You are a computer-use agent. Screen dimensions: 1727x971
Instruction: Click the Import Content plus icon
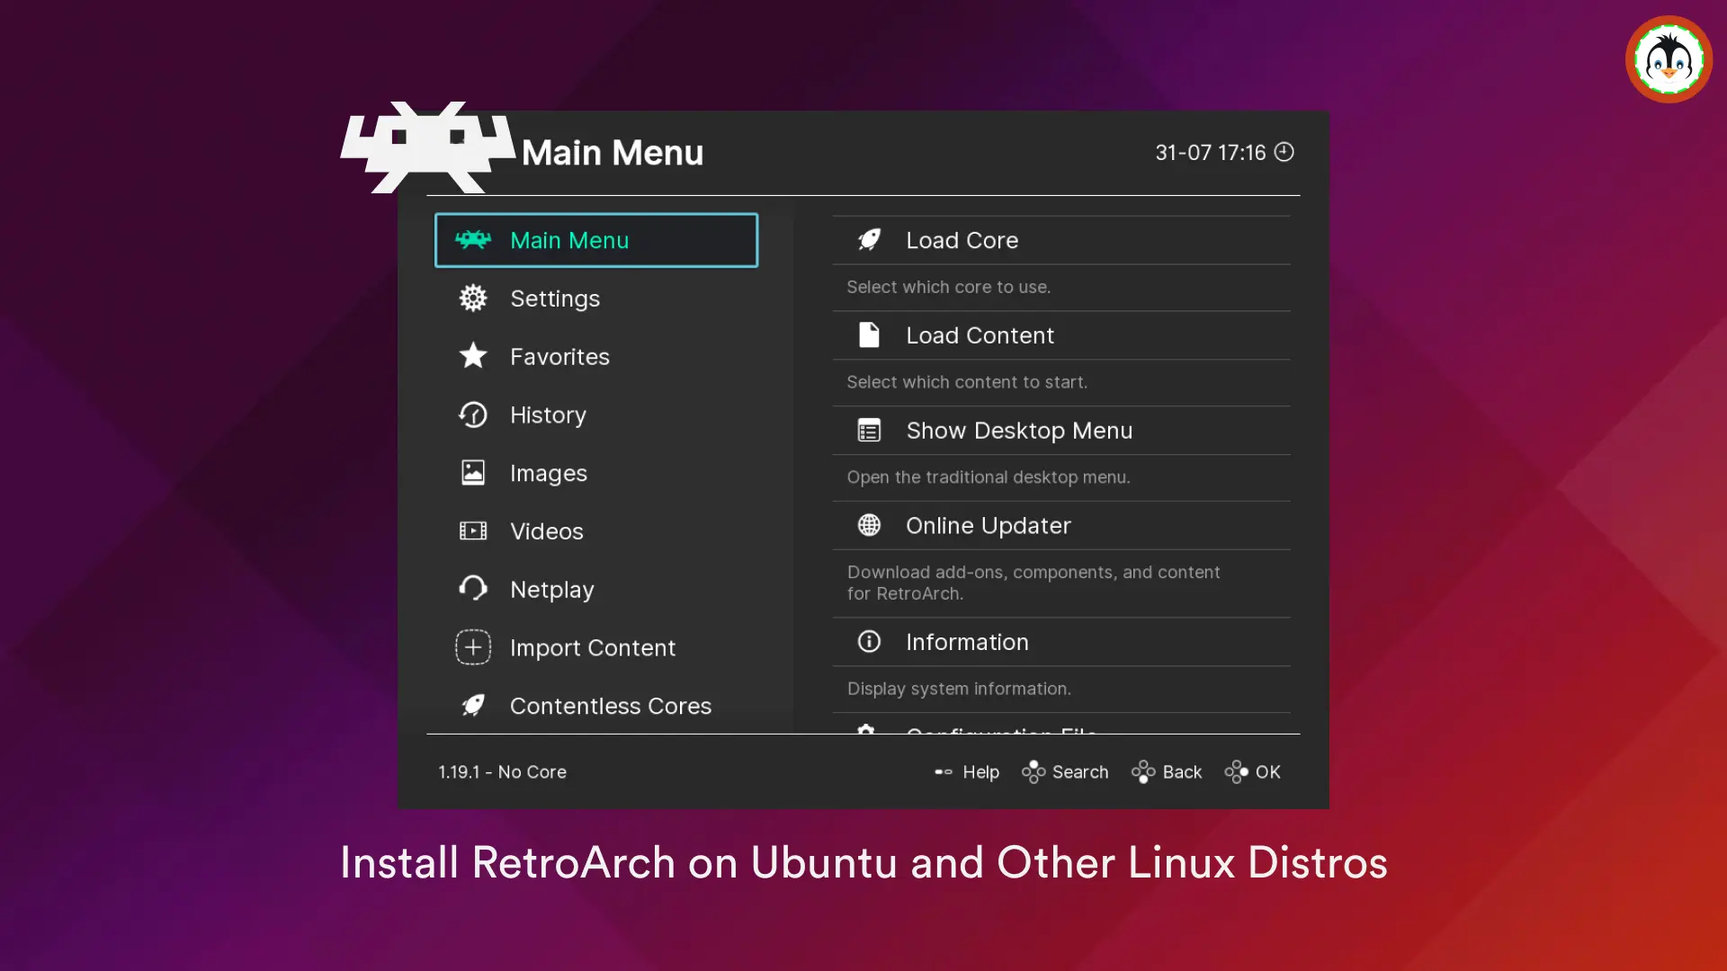472,646
